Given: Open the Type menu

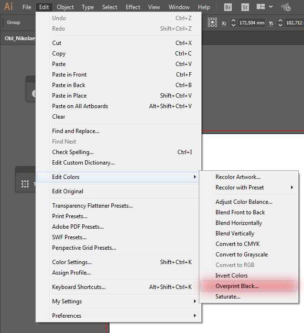Looking at the screenshot, I should tap(87, 7).
